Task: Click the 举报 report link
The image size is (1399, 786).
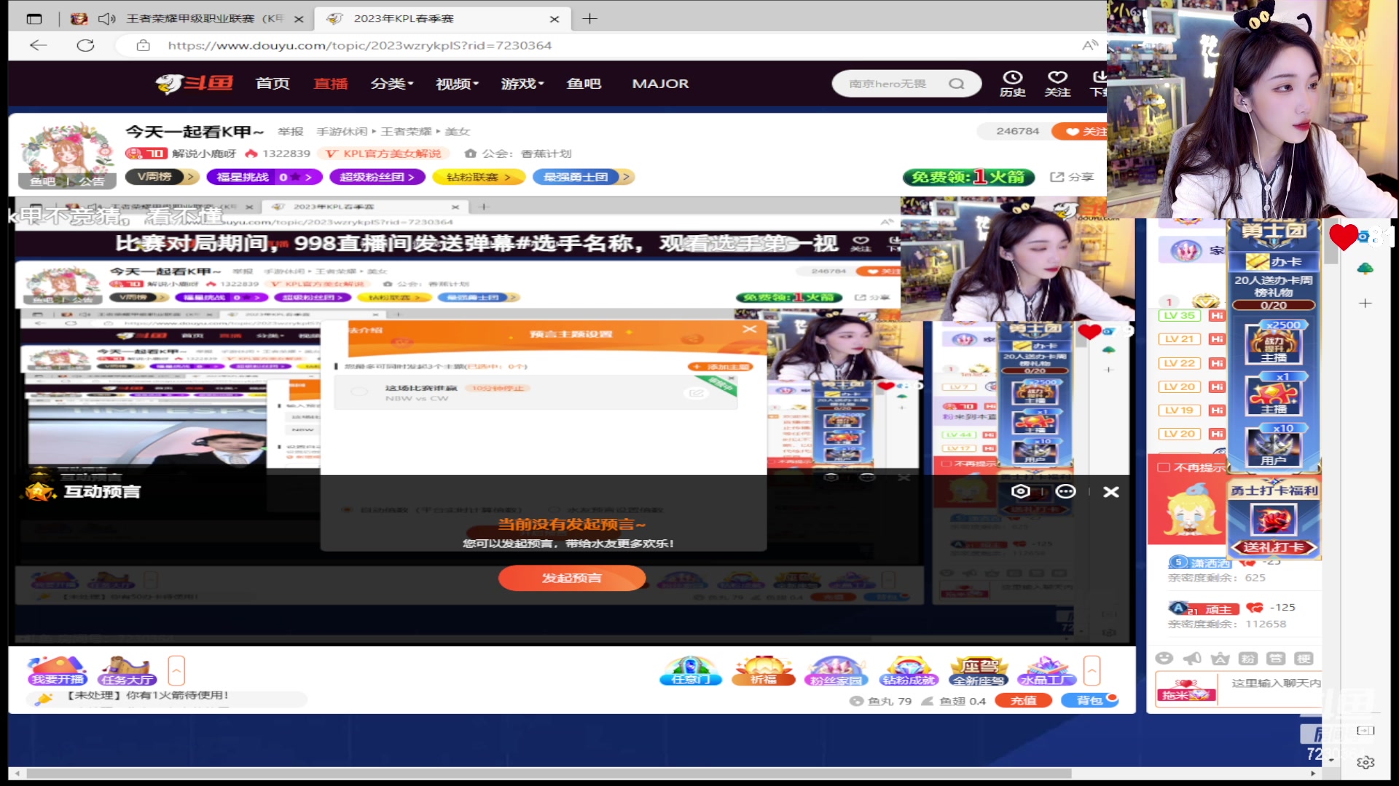Action: tap(290, 132)
